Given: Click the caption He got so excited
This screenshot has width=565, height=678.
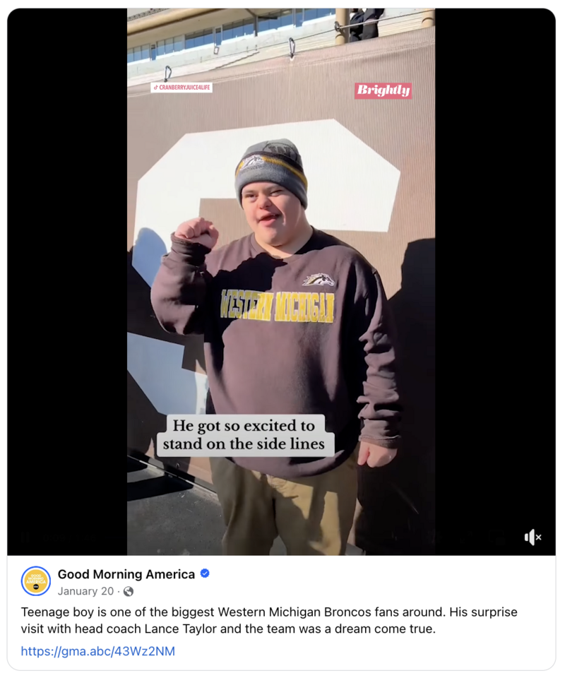Looking at the screenshot, I should click(x=244, y=434).
